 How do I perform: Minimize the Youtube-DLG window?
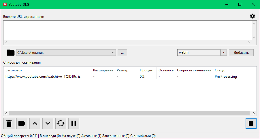227,5
